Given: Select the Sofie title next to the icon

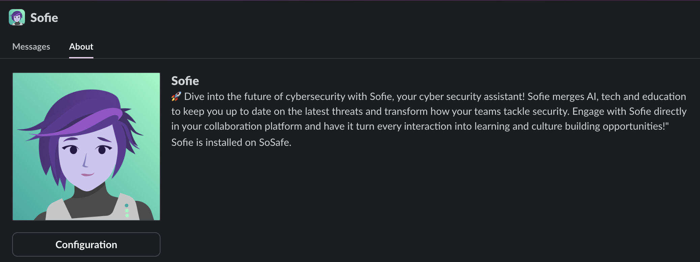Looking at the screenshot, I should click(44, 18).
